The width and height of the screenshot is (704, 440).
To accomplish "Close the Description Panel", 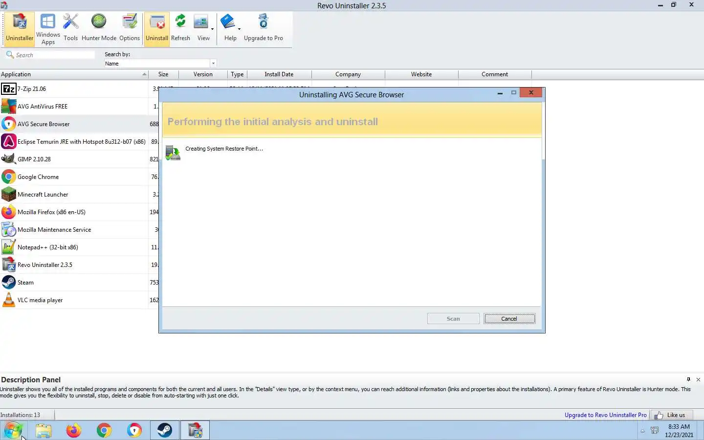I will [x=698, y=379].
